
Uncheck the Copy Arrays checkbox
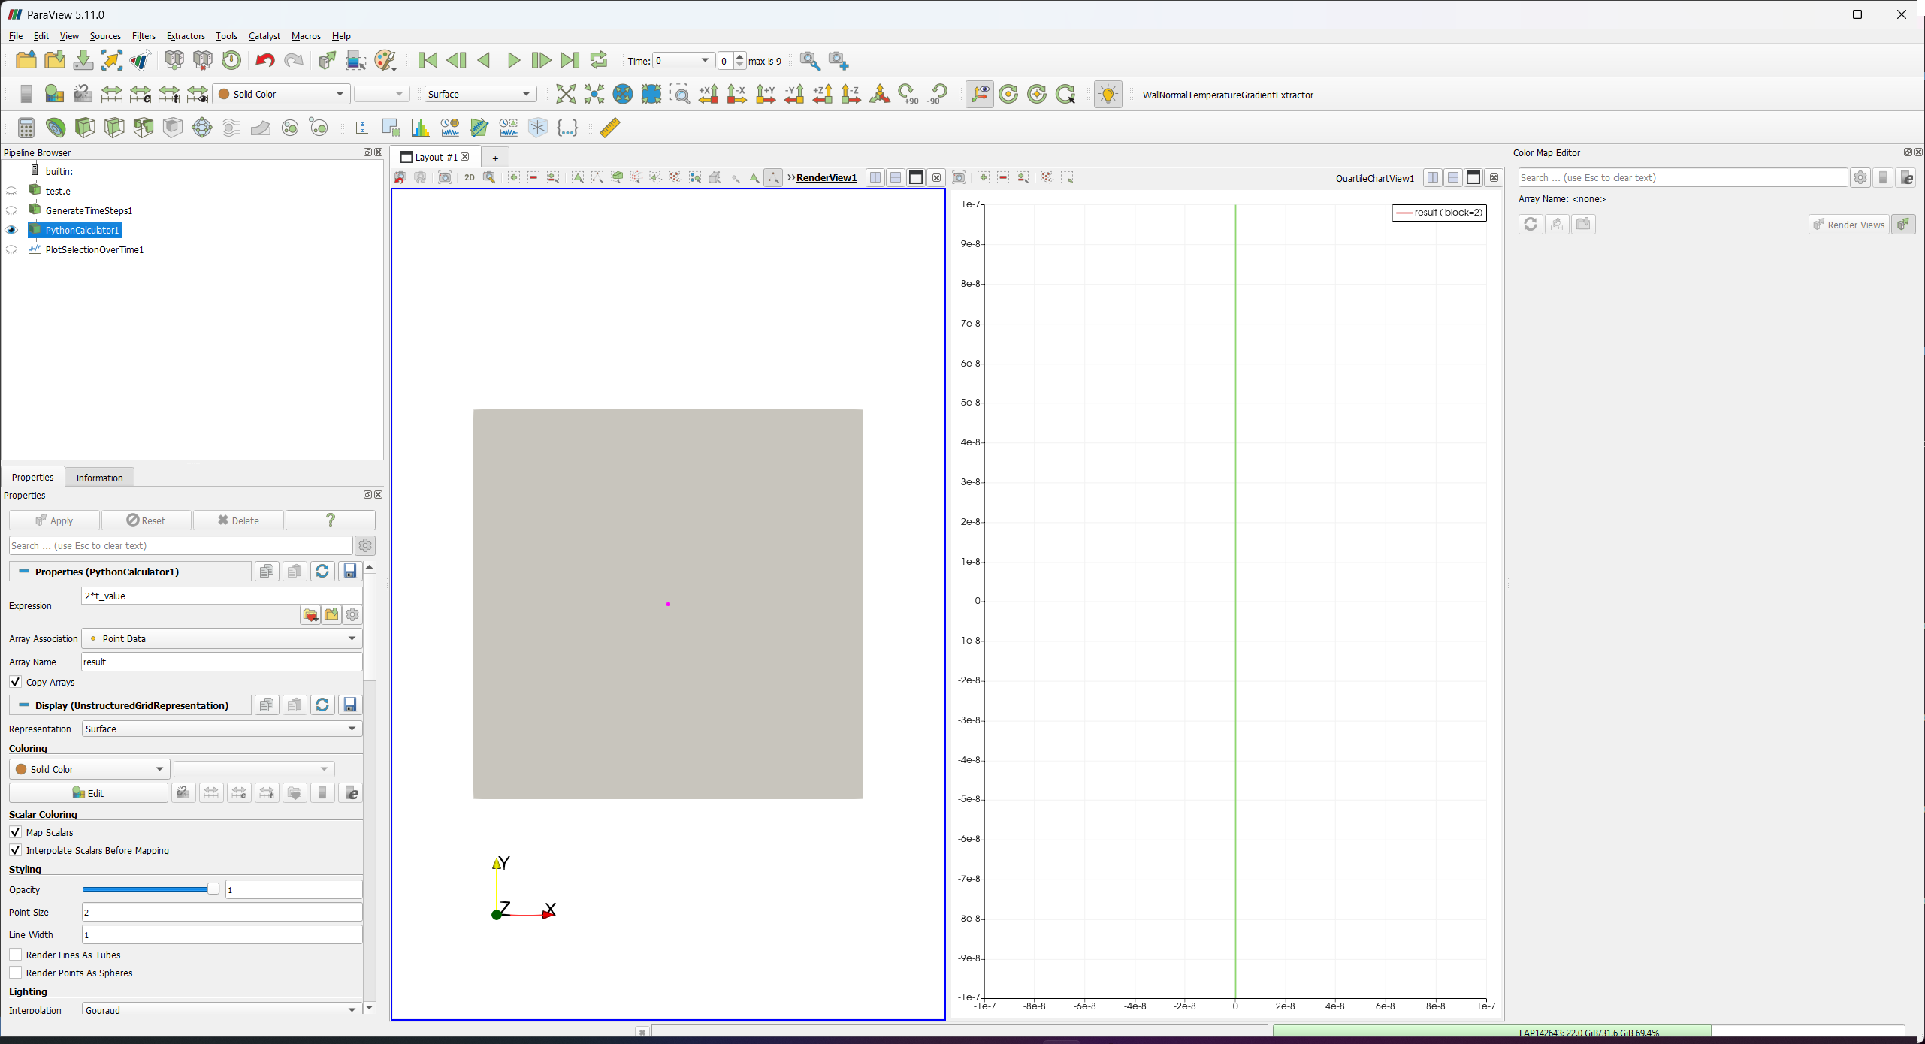click(x=16, y=682)
